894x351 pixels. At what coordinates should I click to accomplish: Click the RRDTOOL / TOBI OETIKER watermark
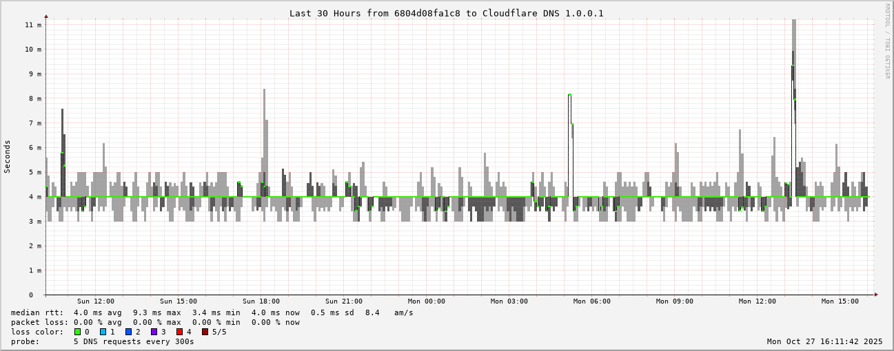[887, 41]
